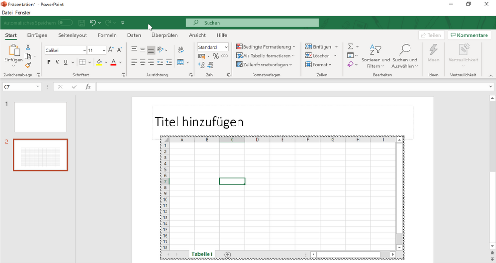This screenshot has width=496, height=263.
Task: Click the Zeilenumbruch icon in Ausrichtung
Action: [x=181, y=49]
